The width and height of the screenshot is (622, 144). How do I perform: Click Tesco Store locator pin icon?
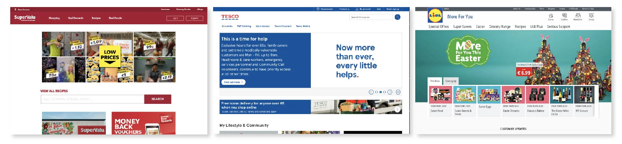point(318,9)
